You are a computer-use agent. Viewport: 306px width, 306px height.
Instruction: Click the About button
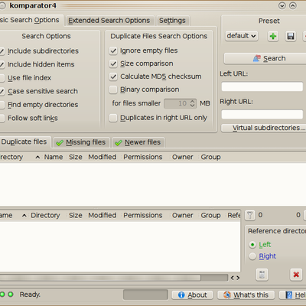(x=192, y=295)
